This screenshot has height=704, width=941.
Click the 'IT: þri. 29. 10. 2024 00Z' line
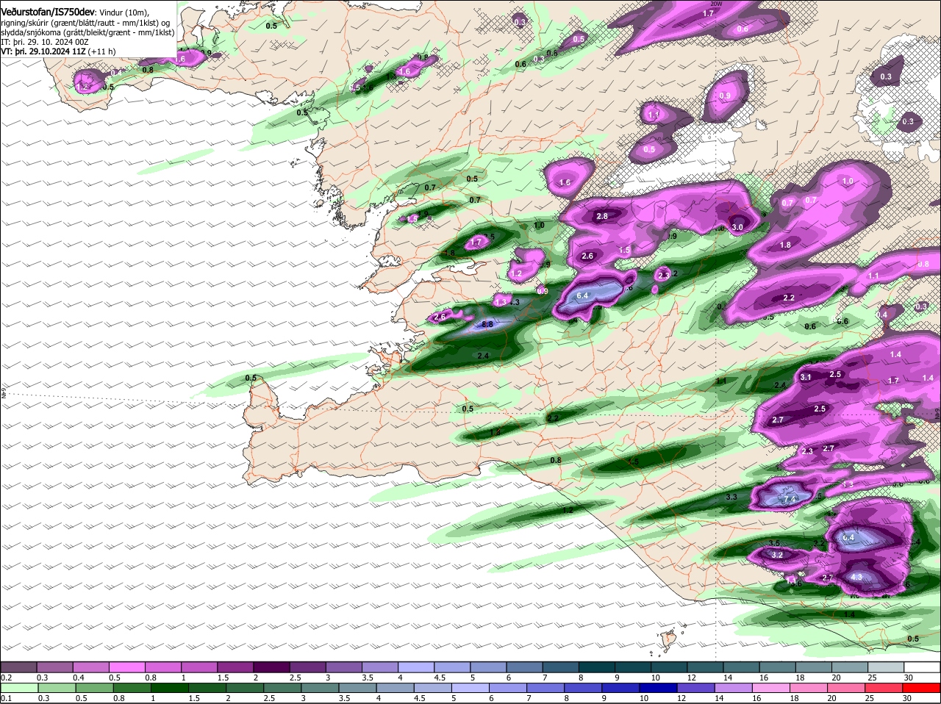[45, 41]
